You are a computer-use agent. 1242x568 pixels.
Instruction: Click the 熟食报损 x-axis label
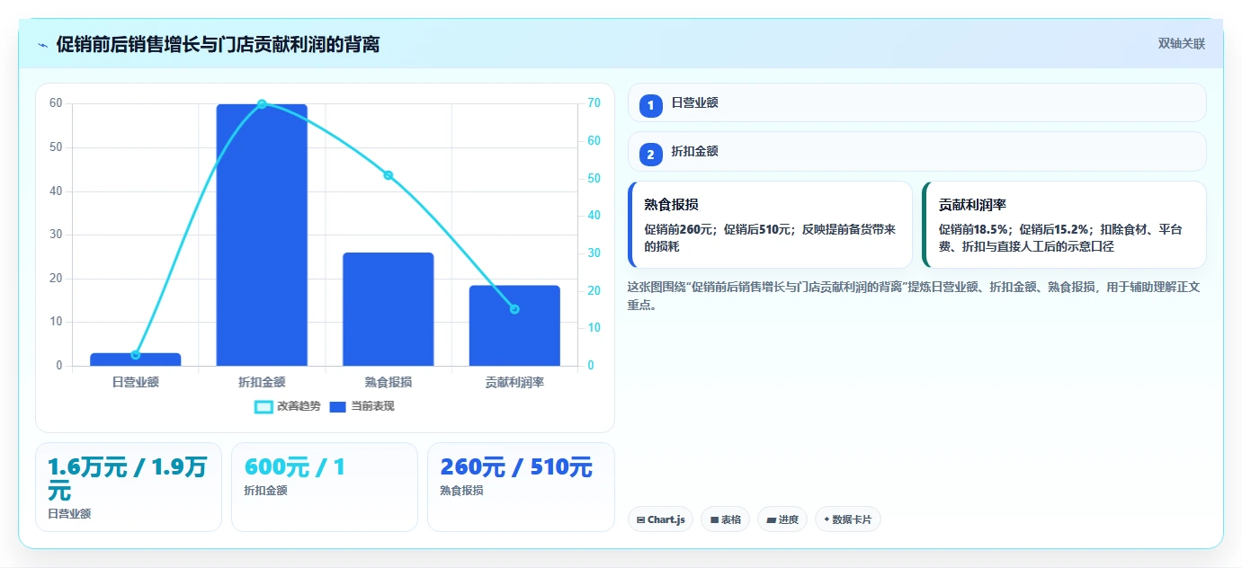click(x=389, y=382)
